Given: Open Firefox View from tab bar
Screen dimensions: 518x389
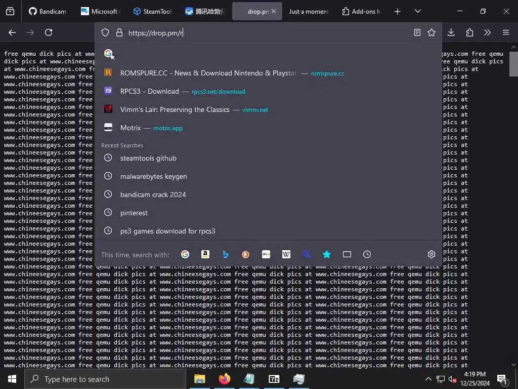Looking at the screenshot, I should pos(10,11).
